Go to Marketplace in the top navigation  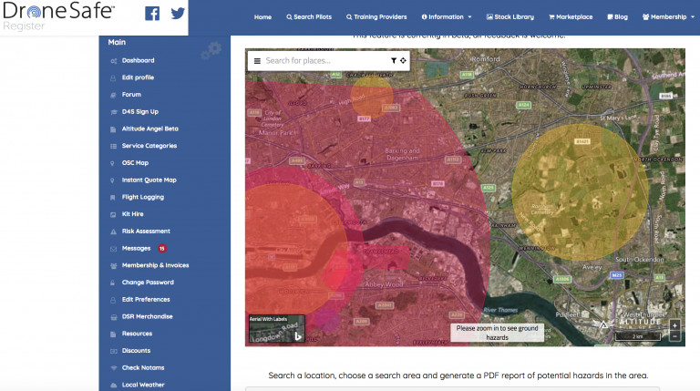tap(571, 17)
